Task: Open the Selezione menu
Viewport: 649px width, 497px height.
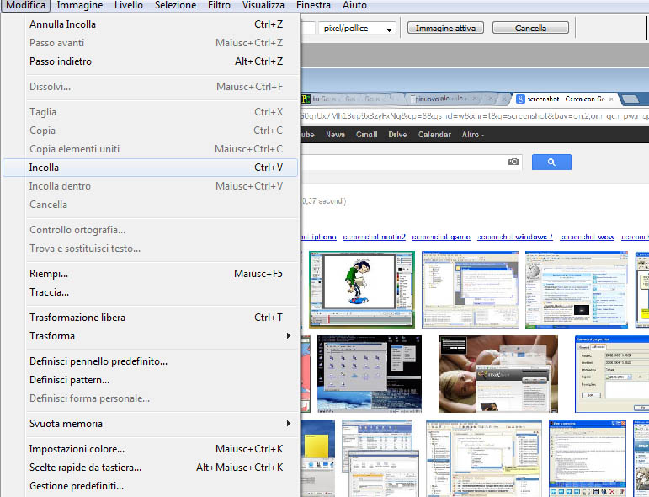Action: pos(175,5)
